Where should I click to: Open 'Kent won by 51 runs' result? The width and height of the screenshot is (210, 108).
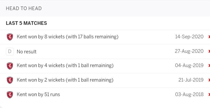click(x=38, y=95)
